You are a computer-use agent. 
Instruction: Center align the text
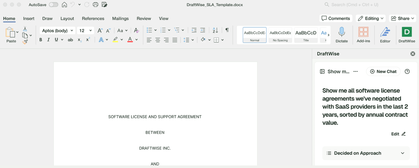(158, 40)
